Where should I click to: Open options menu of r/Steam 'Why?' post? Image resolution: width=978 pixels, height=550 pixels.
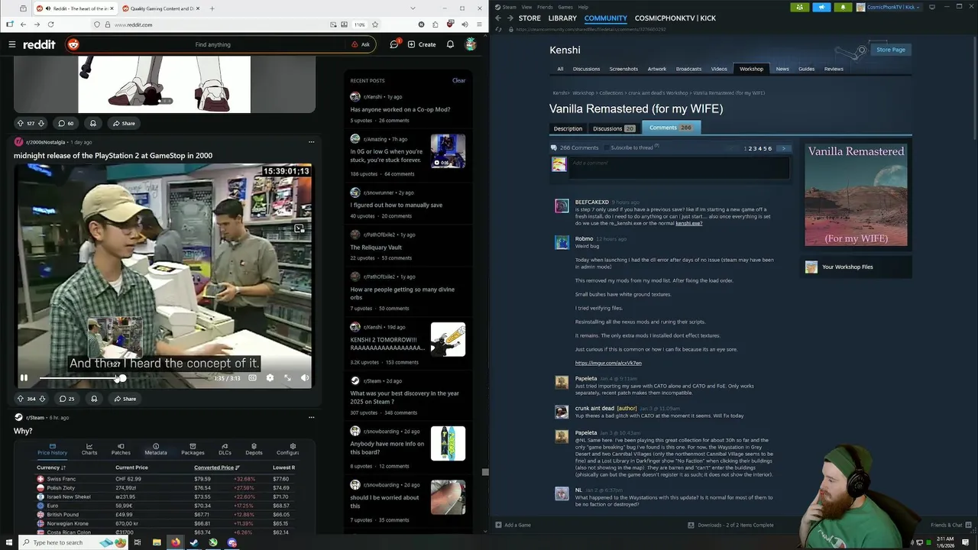(311, 417)
